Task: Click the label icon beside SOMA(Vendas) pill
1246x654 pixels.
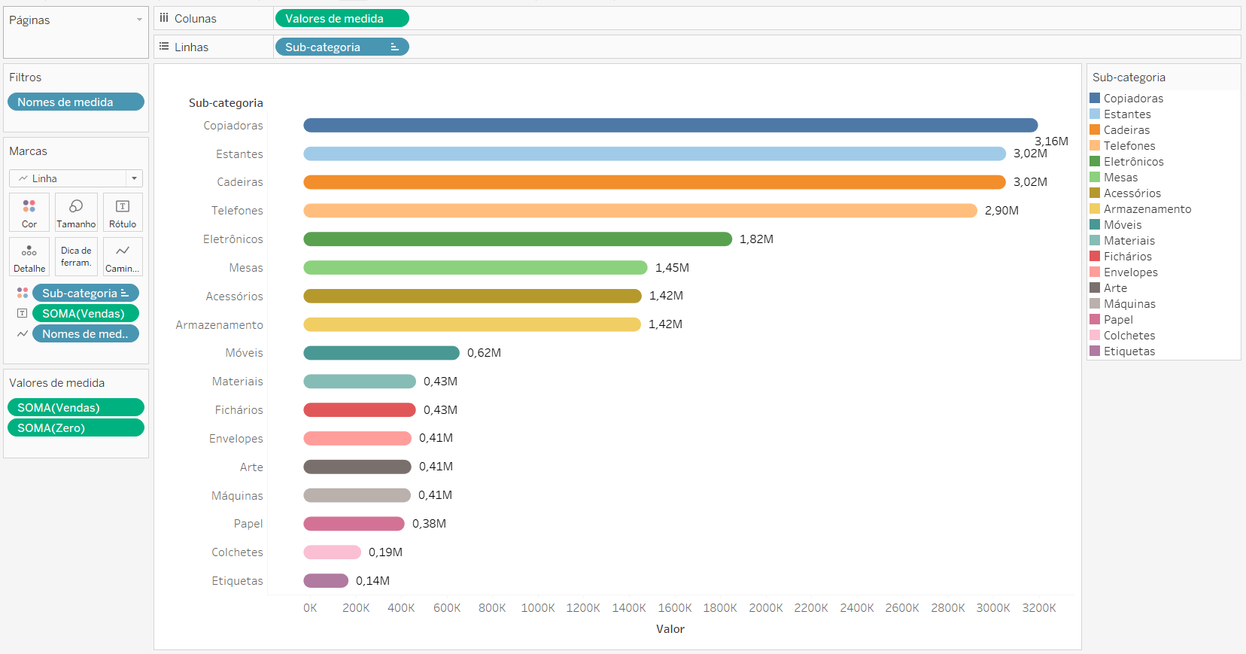Action: pyautogui.click(x=23, y=313)
